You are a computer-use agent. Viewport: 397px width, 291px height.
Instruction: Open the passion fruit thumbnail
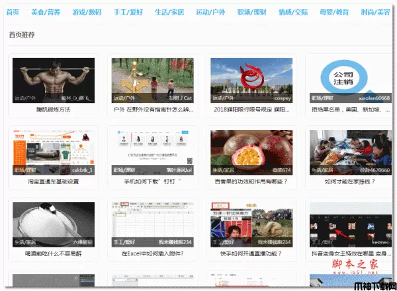pos(251,152)
